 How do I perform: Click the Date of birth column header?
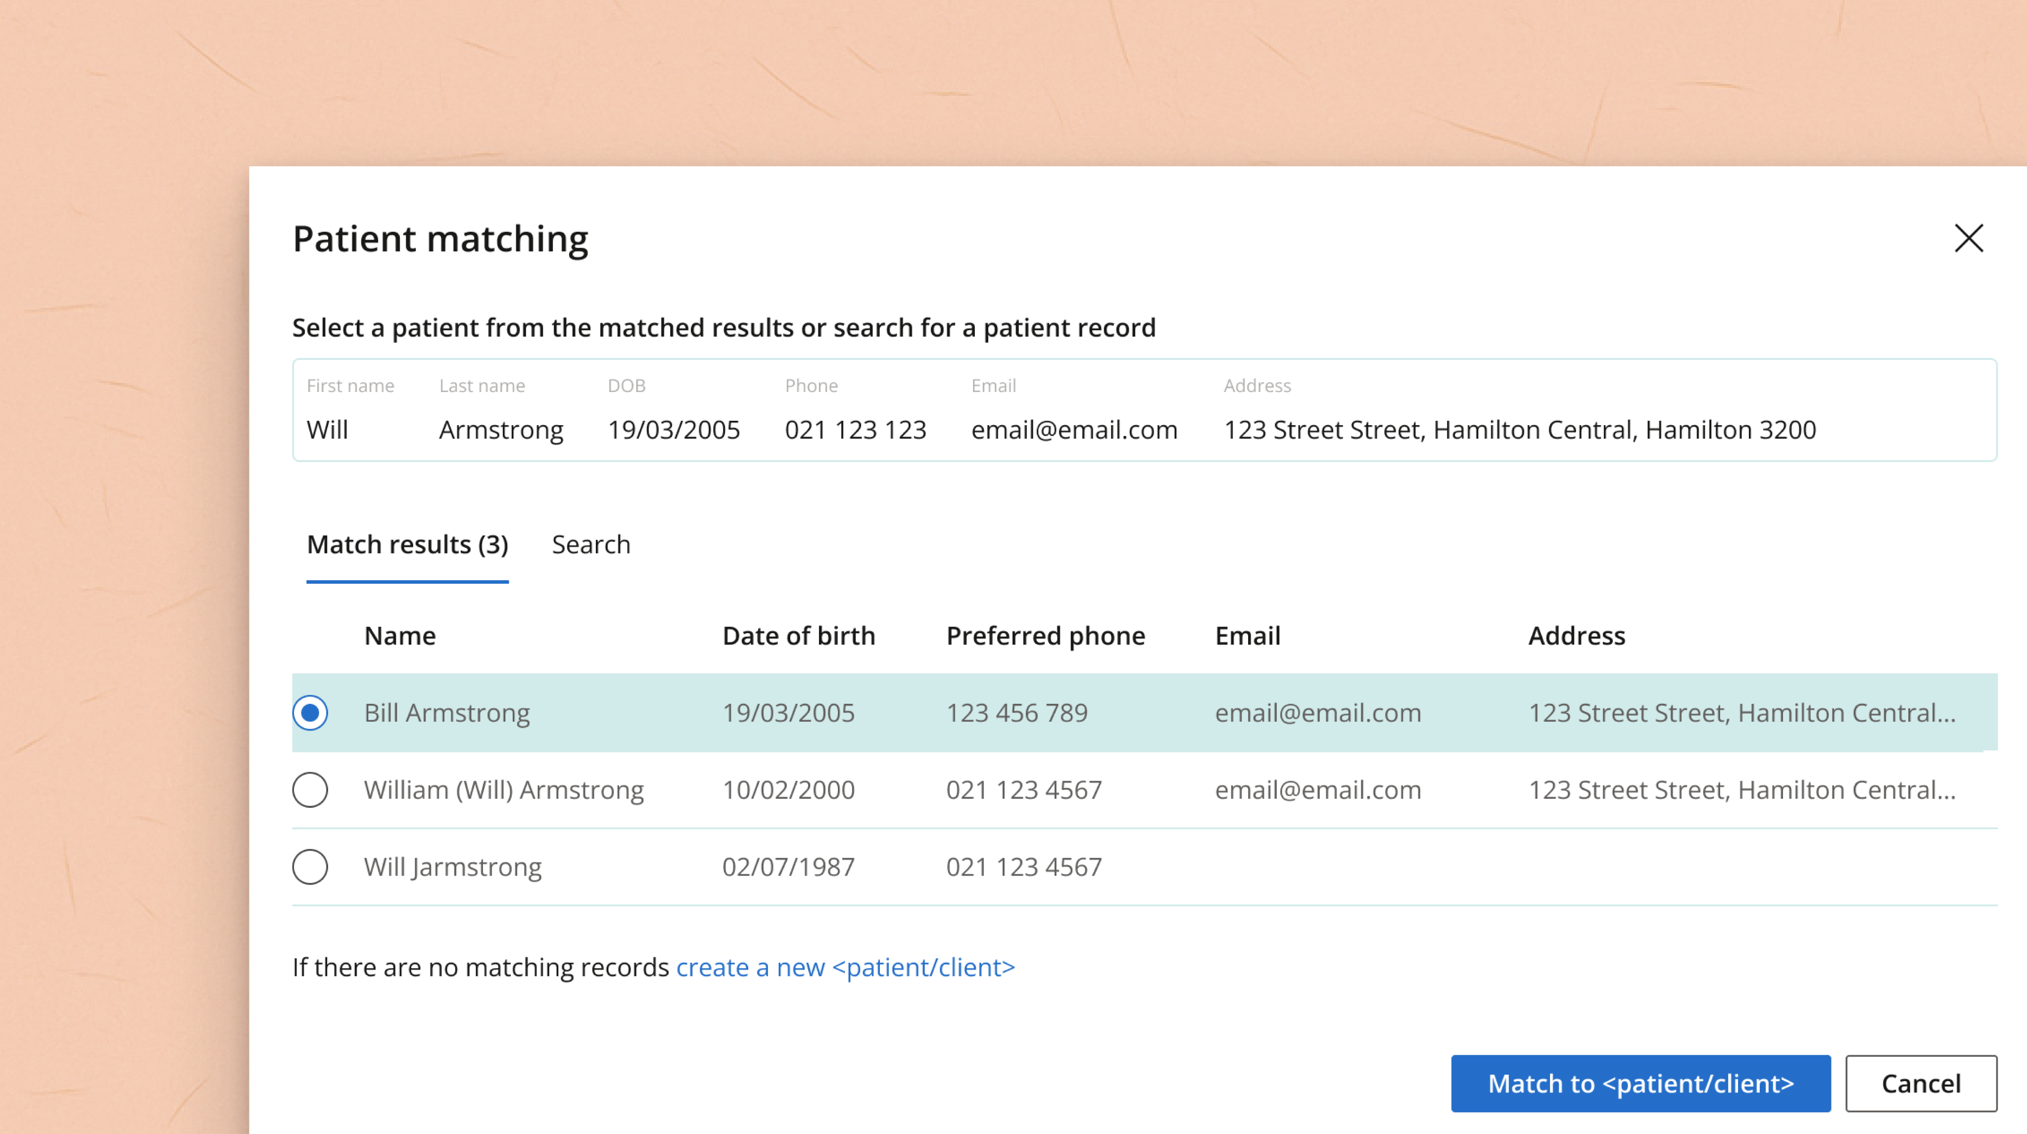798,635
